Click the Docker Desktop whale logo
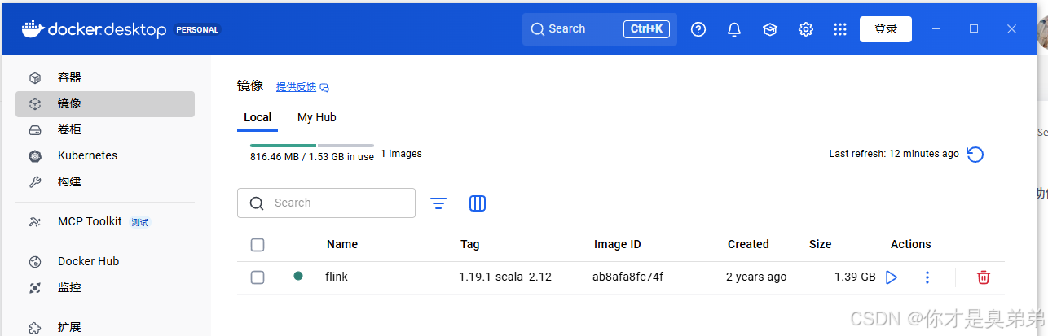 click(x=33, y=29)
